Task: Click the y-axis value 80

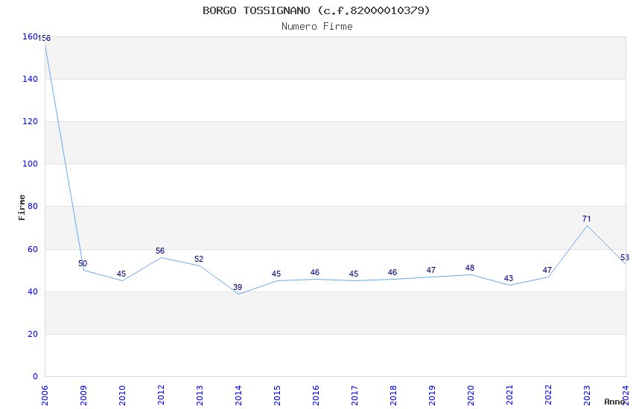Action: click(x=33, y=206)
